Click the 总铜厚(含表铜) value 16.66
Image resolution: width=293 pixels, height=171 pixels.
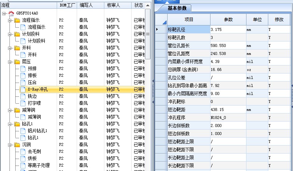tap(228, 69)
